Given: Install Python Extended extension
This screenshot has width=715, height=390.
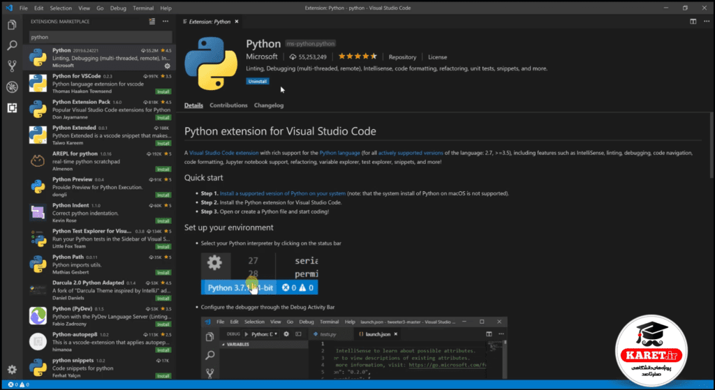Looking at the screenshot, I should click(x=163, y=144).
